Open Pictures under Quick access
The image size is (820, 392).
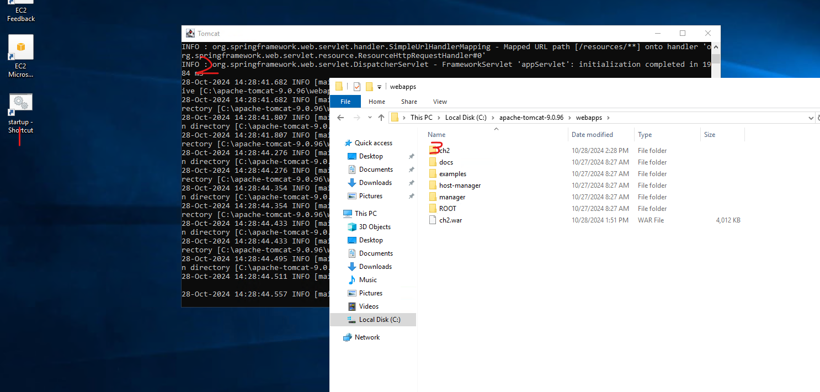(371, 196)
